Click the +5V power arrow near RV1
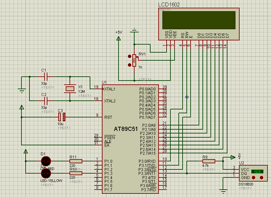The image size is (271, 197). point(119,38)
